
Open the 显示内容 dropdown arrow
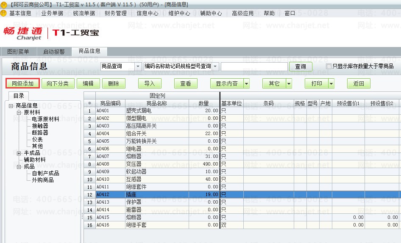[247, 83]
